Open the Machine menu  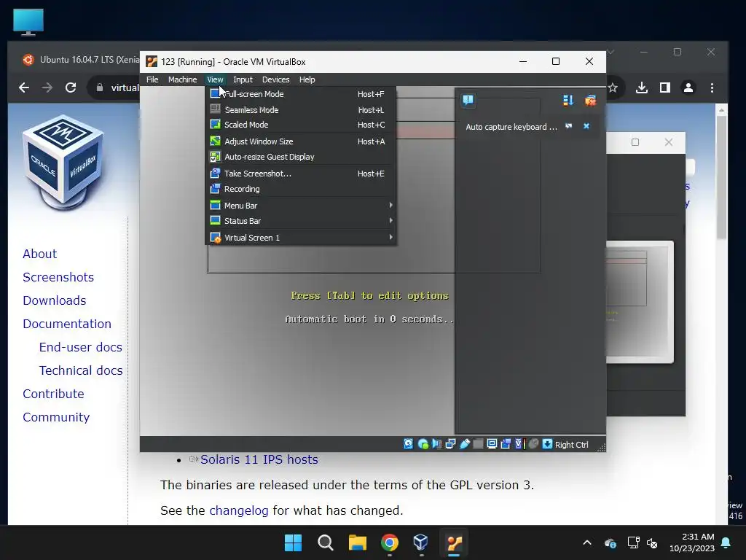pyautogui.click(x=182, y=79)
